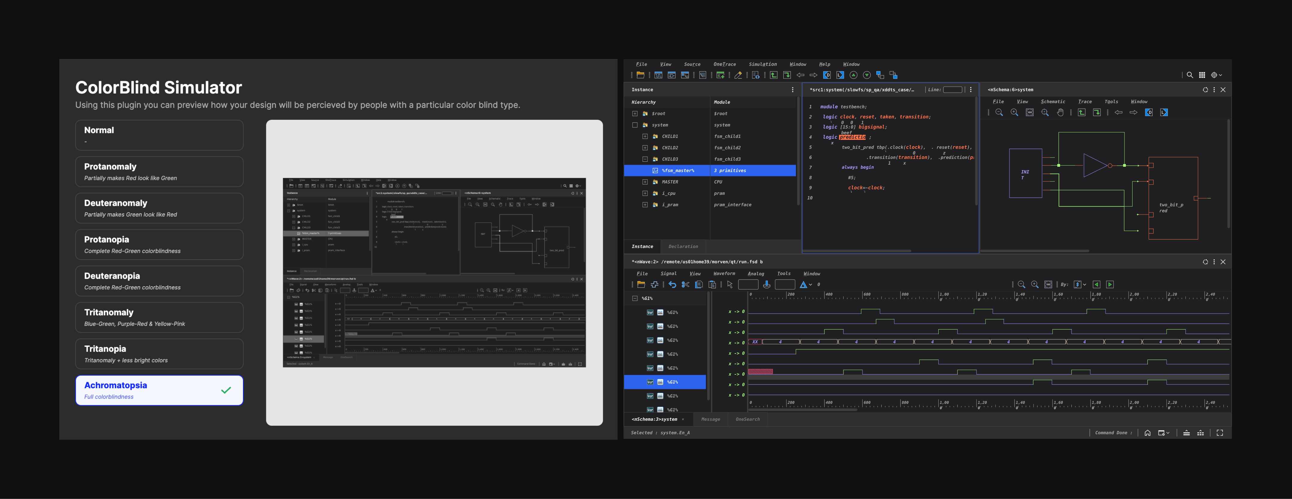Select the Tritanopia simulation option
1292x499 pixels.
click(x=159, y=354)
